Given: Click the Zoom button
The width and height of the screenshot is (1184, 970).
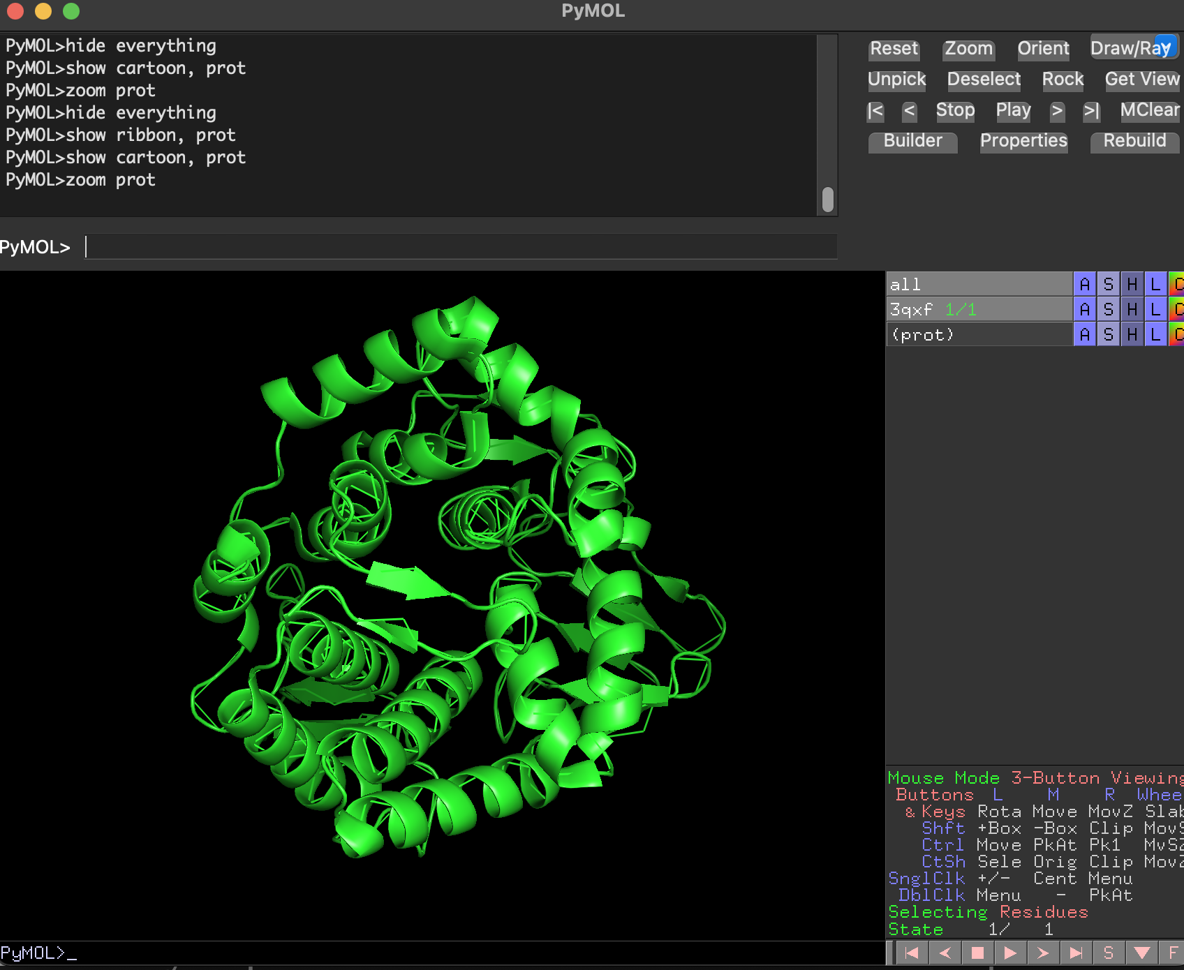Looking at the screenshot, I should click(968, 49).
